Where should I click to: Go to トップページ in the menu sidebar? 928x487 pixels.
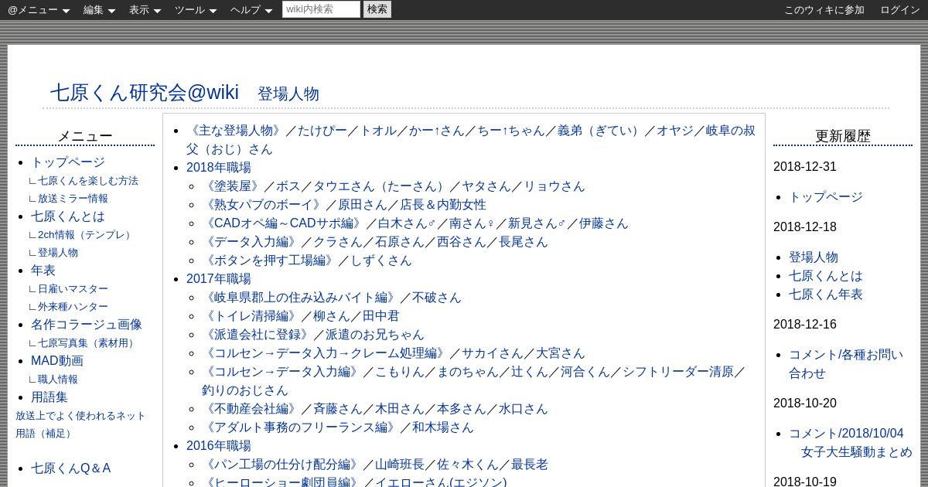[x=68, y=162]
